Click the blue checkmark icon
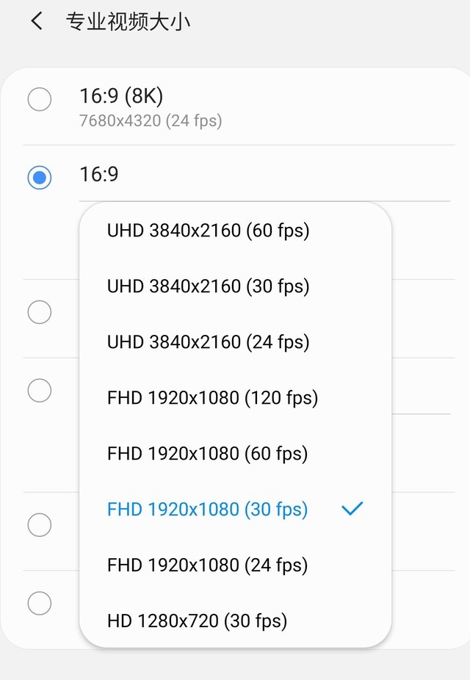This screenshot has width=470, height=680. click(x=352, y=508)
